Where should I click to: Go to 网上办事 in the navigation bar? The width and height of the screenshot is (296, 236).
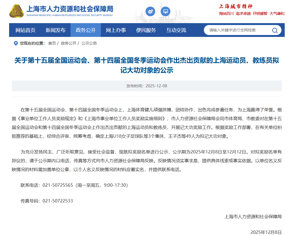pos(116,30)
